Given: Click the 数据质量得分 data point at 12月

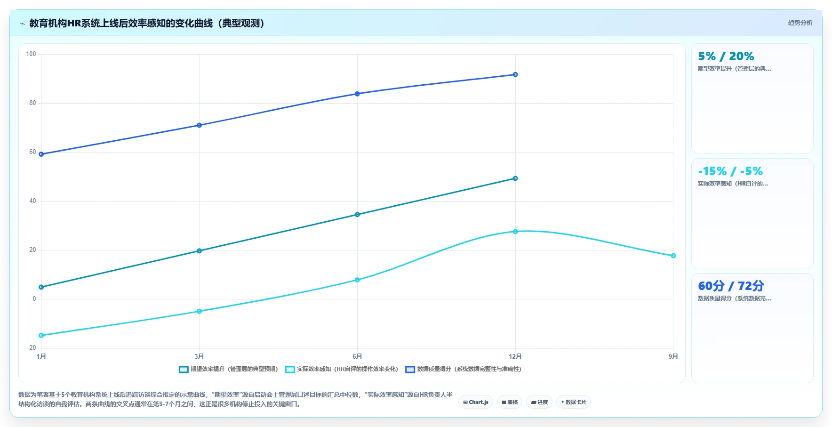Looking at the screenshot, I should [x=515, y=74].
